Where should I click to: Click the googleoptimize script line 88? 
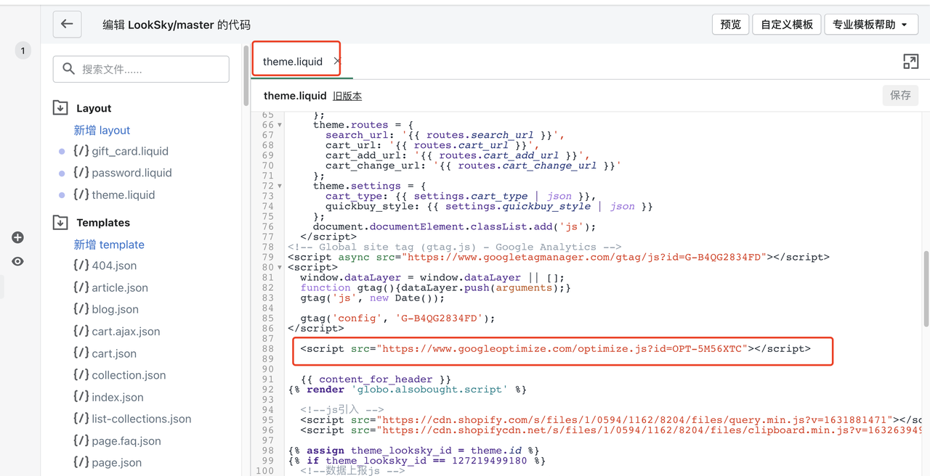[556, 348]
